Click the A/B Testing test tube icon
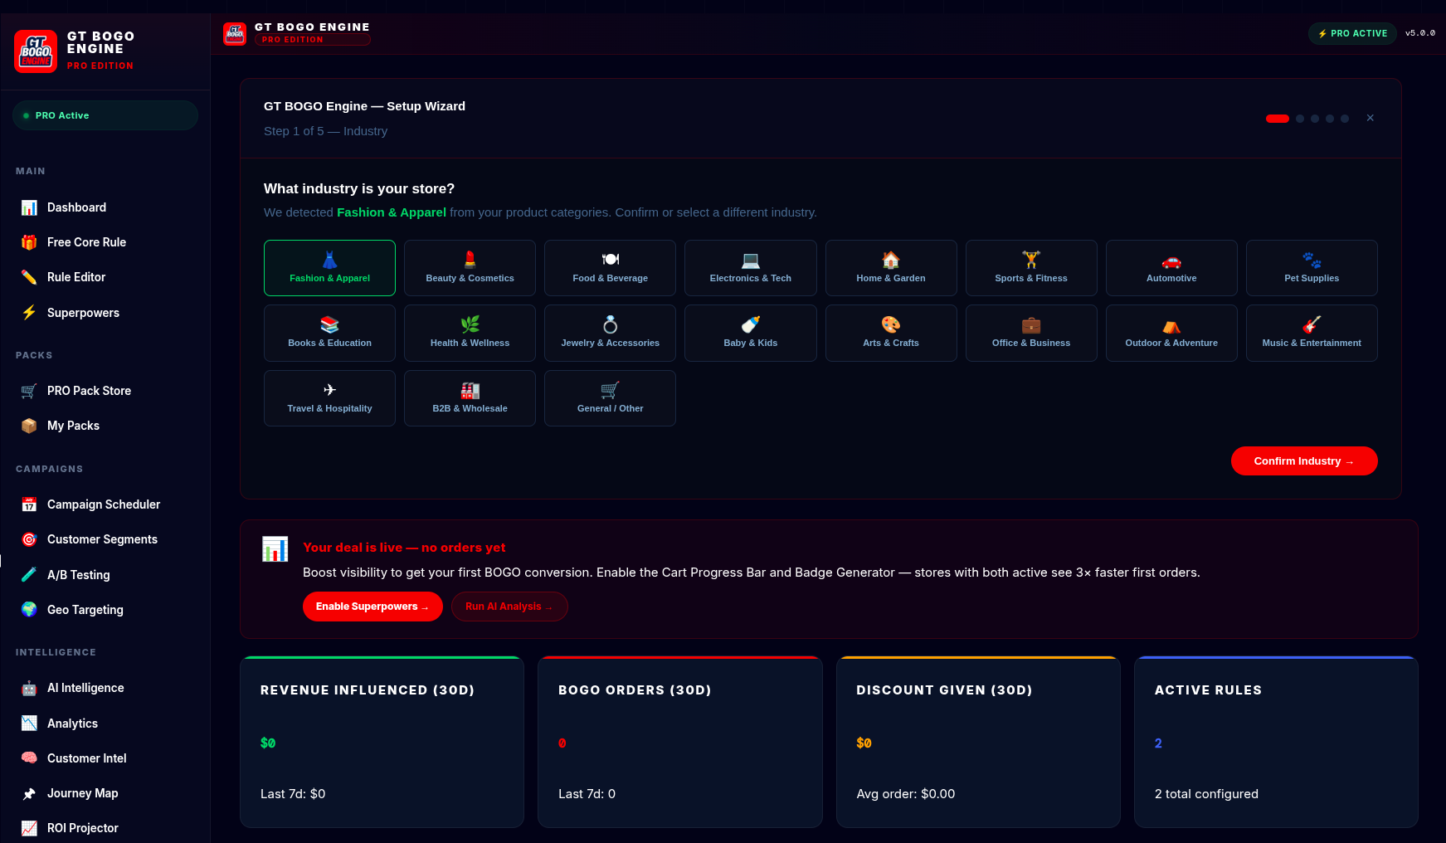Viewport: 1446px width, 843px height. (29, 574)
